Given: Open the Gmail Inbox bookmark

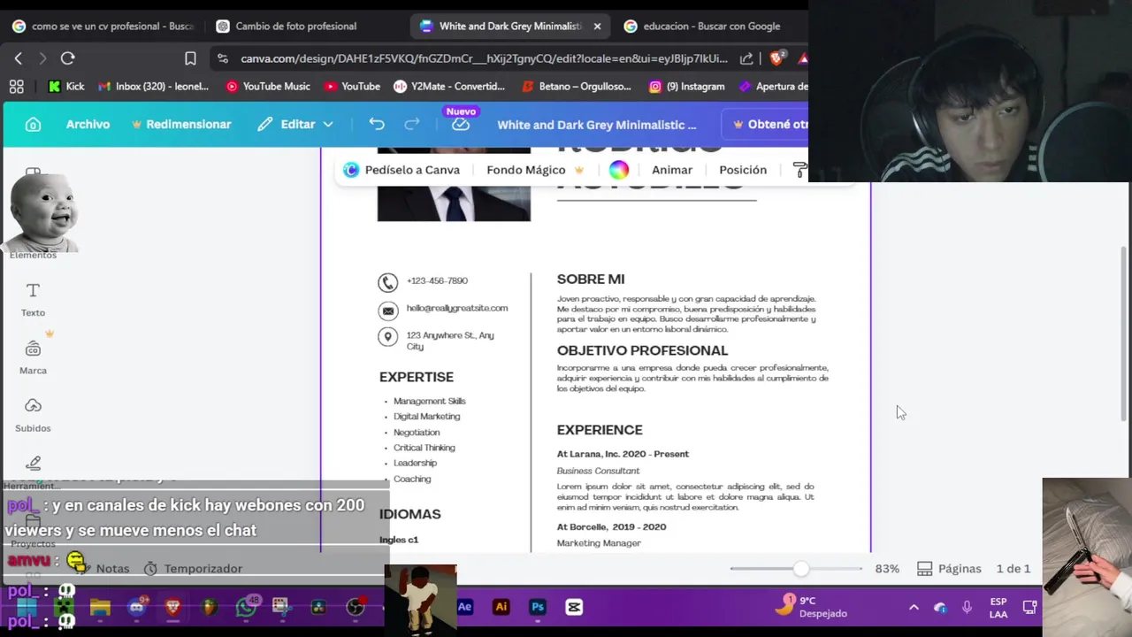Looking at the screenshot, I should pos(153,87).
